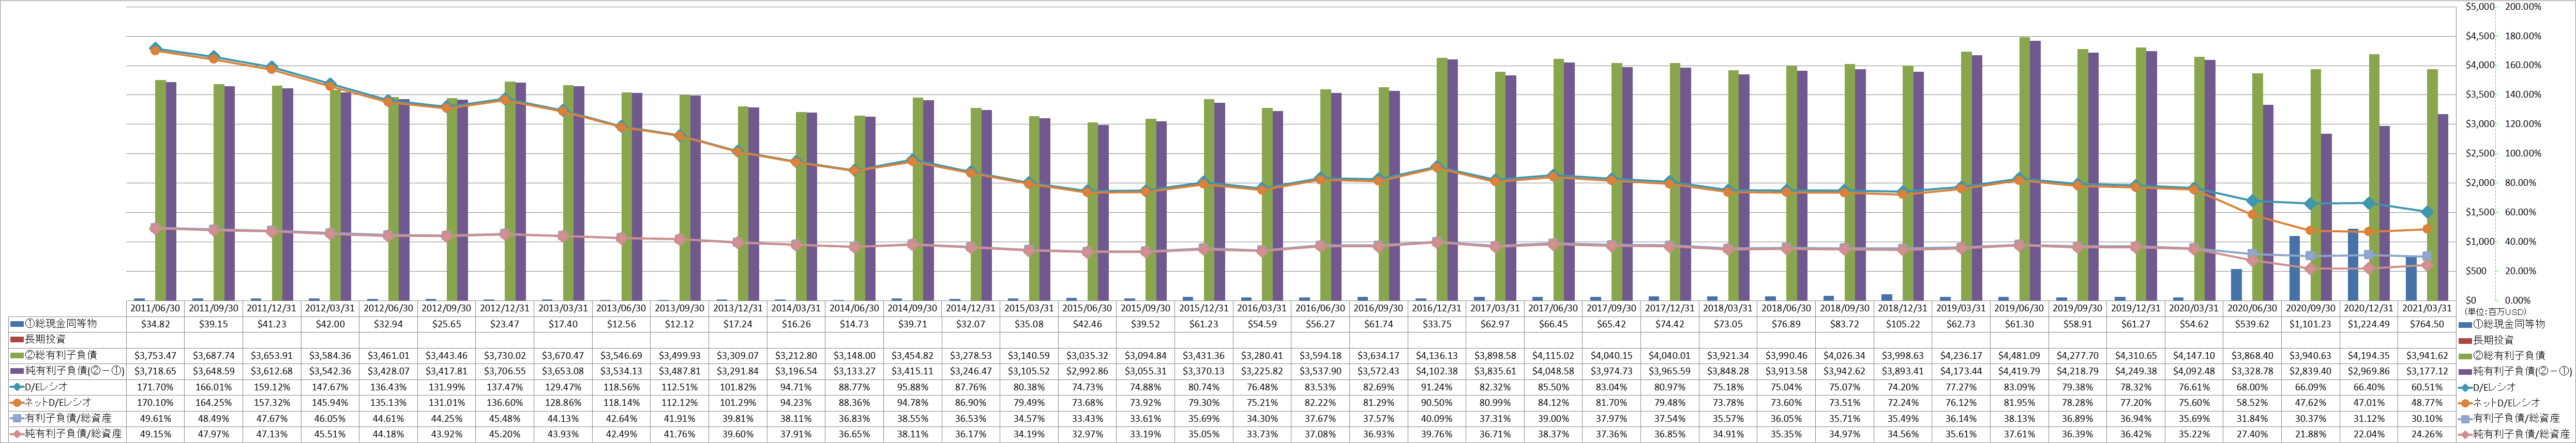Click the cash value cell $12.12

[679, 324]
